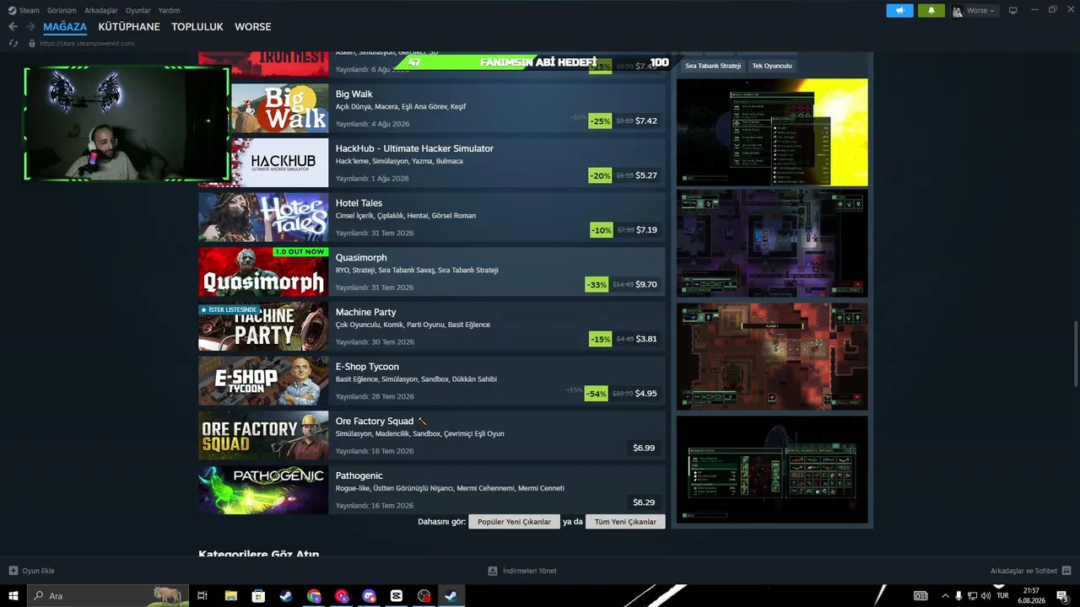Open the Quasimorph game title

point(361,258)
